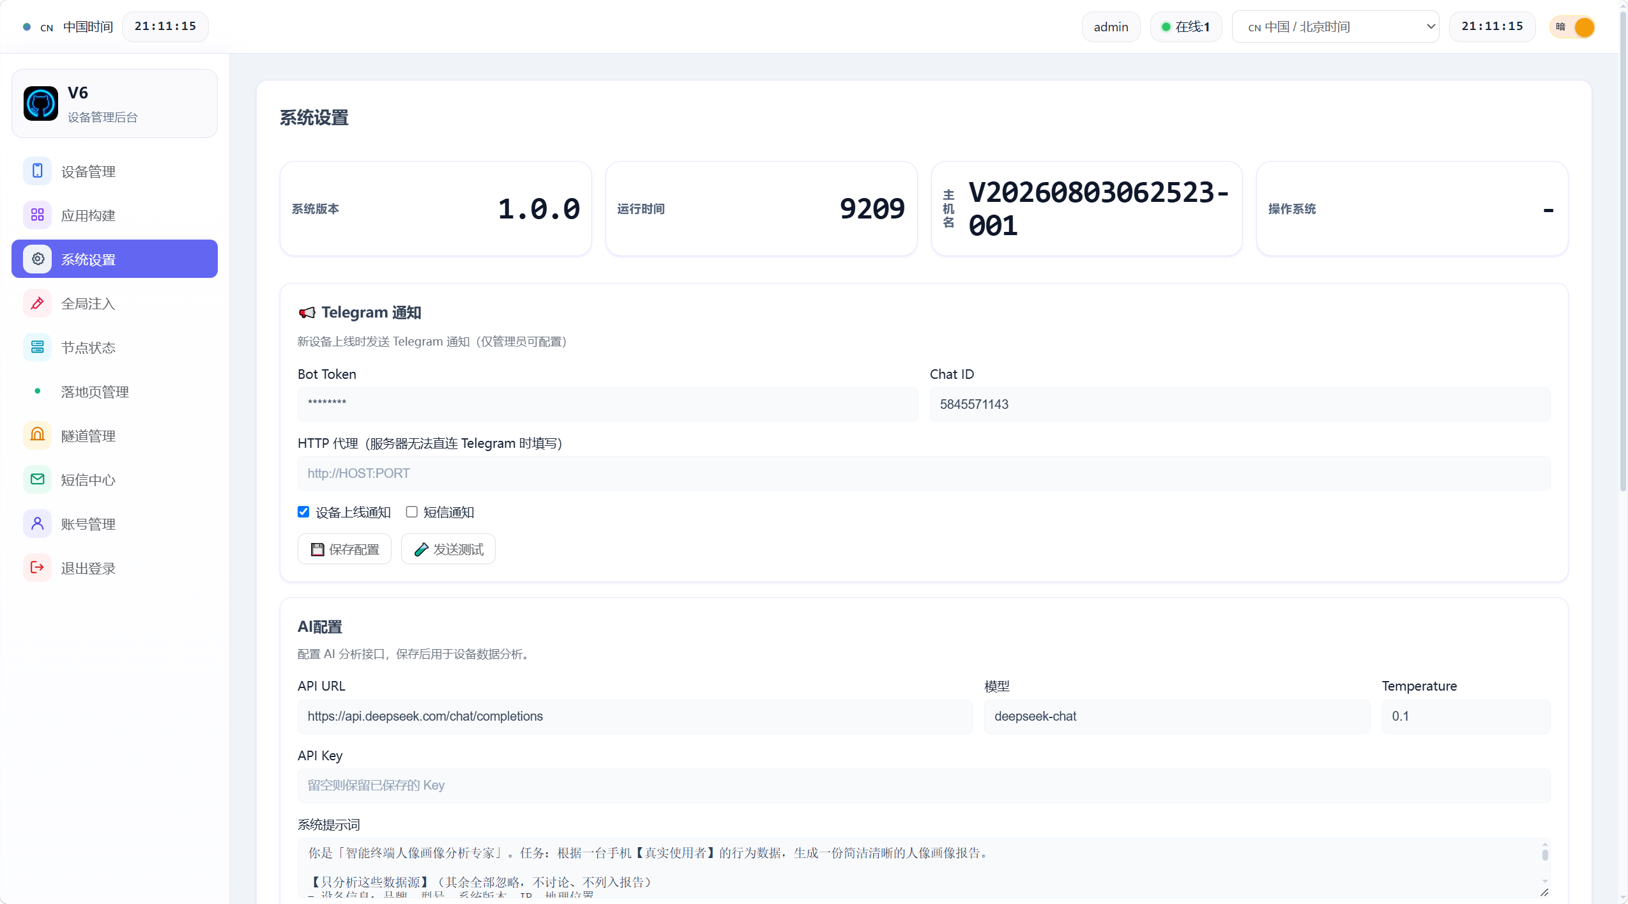Click the 发送测试 button
The width and height of the screenshot is (1628, 904).
(x=448, y=549)
